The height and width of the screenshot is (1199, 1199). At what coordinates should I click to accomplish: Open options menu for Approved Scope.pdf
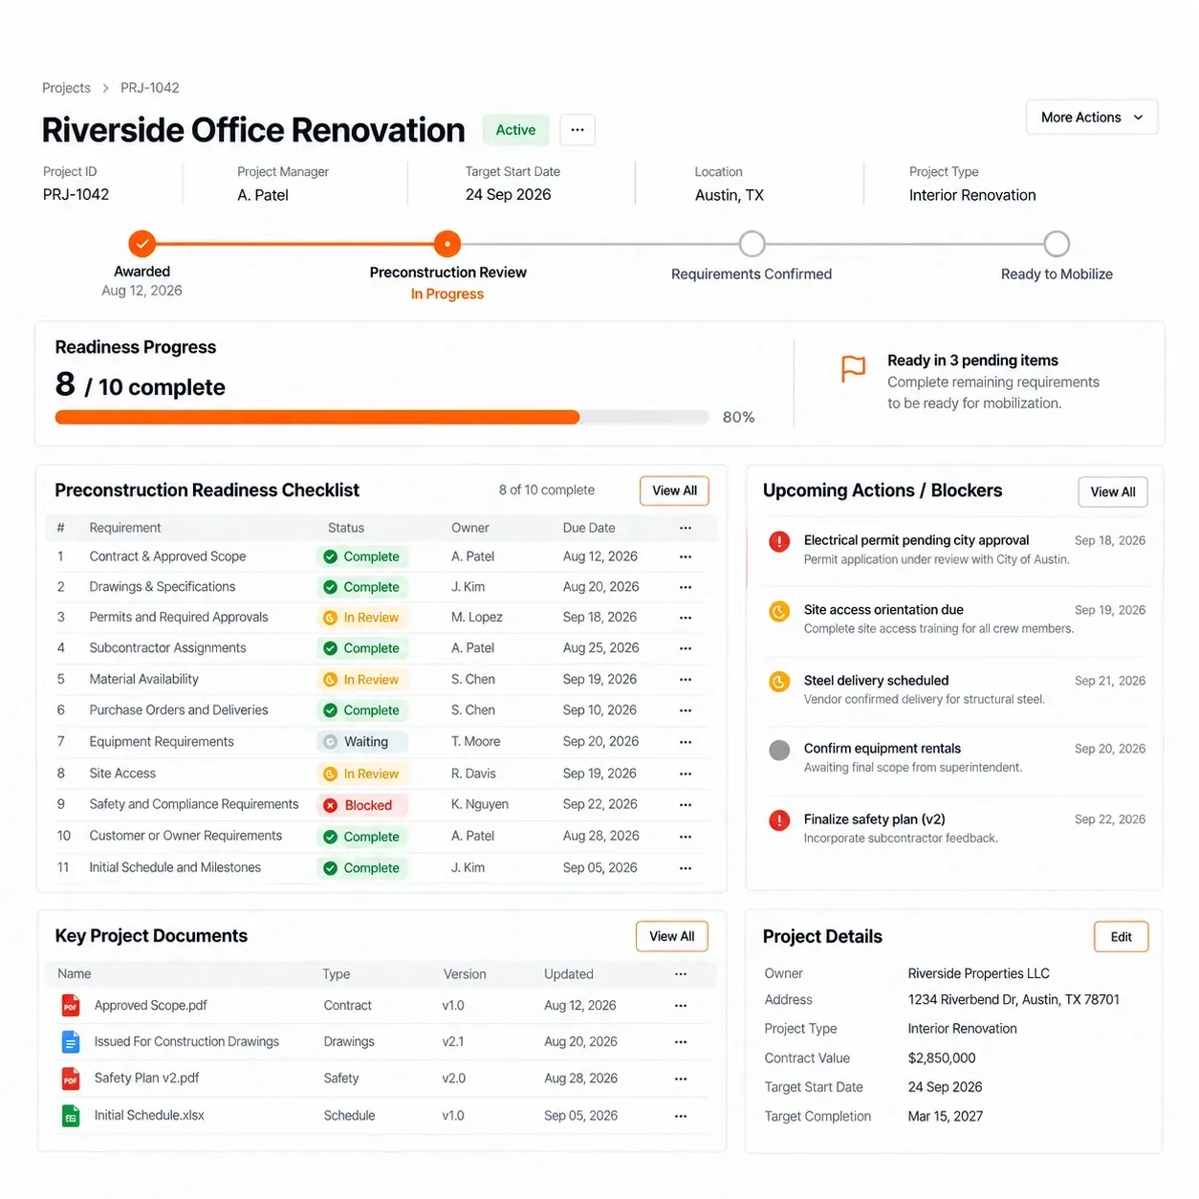[x=681, y=1006]
